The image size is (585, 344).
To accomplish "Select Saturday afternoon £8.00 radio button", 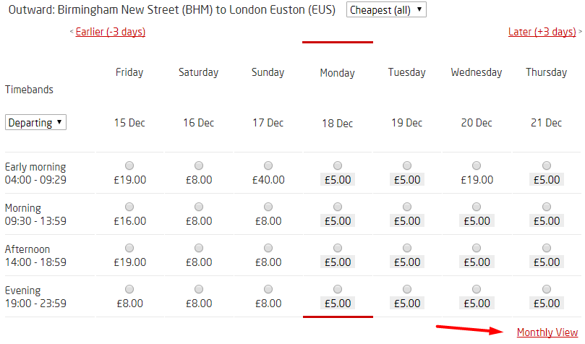I will click(198, 248).
